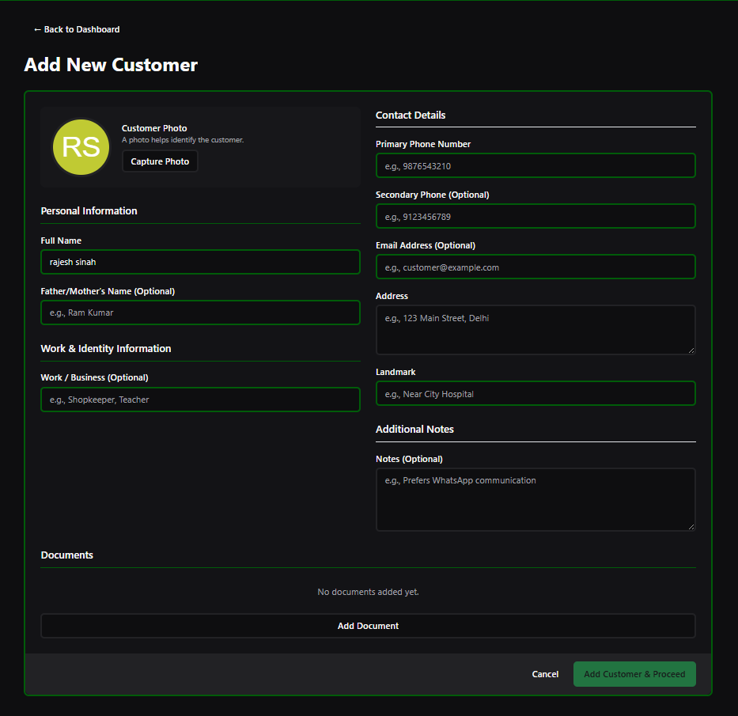This screenshot has height=716, width=738.
Task: Select the RS customer avatar circle
Action: coord(81,147)
